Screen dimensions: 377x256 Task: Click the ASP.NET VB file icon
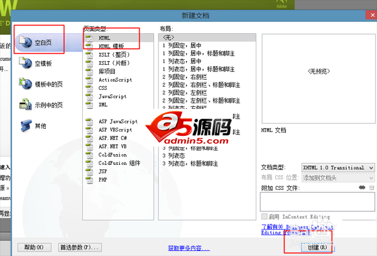tap(89, 147)
